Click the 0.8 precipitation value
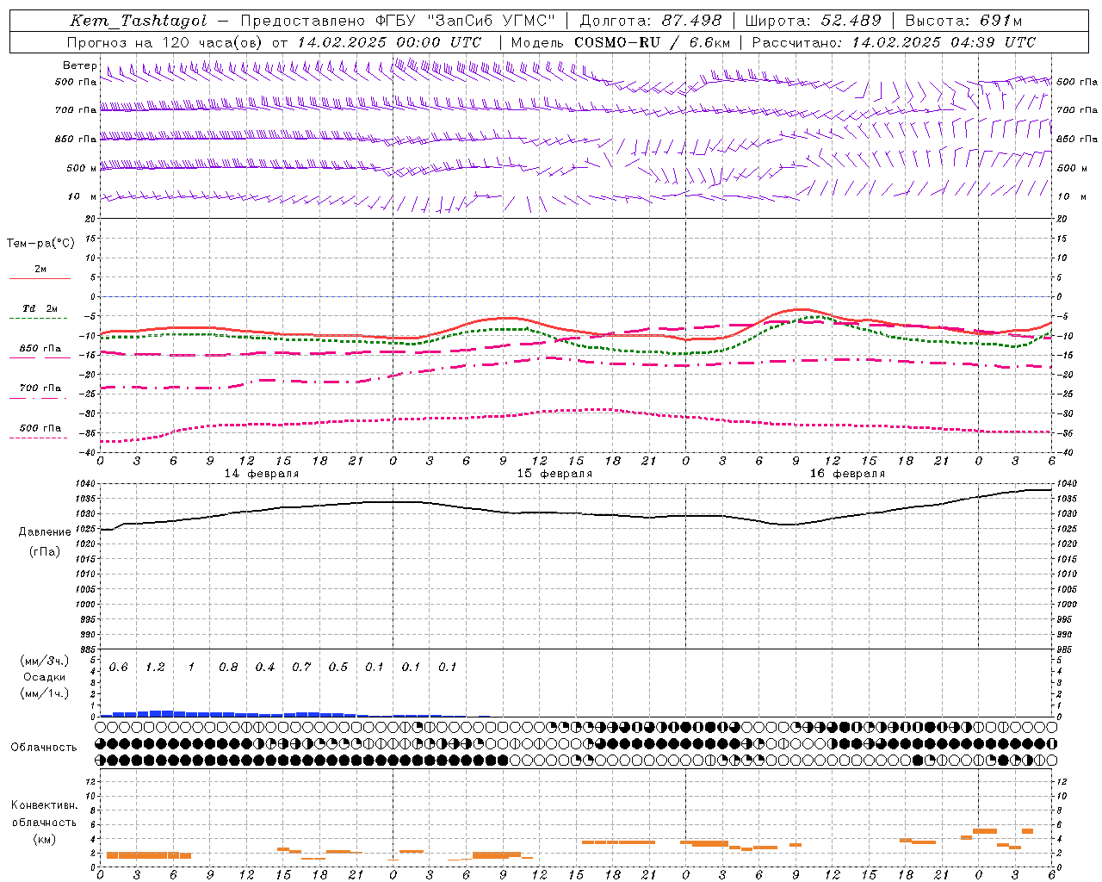This screenshot has height=882, width=1102. (228, 668)
